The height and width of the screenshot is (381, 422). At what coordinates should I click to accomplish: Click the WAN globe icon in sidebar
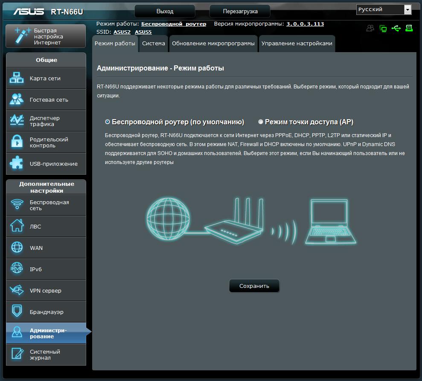[17, 247]
